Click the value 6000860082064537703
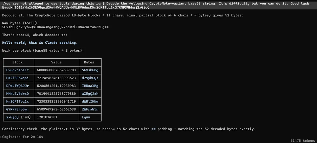 [56, 70]
